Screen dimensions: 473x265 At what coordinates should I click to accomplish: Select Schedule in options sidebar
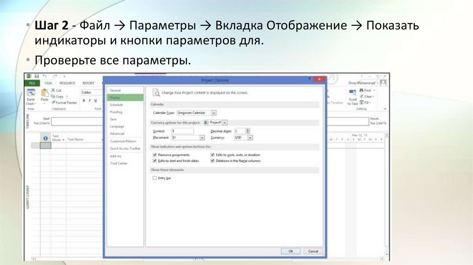125,105
